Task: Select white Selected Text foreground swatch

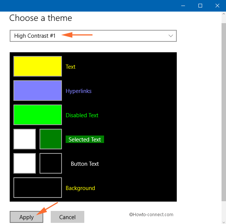Action: 25,139
